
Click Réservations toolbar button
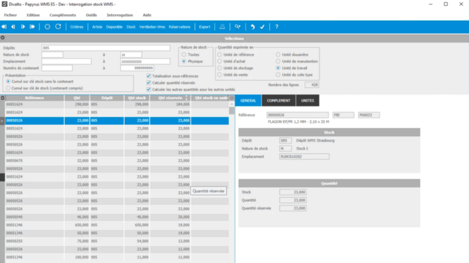179,27
